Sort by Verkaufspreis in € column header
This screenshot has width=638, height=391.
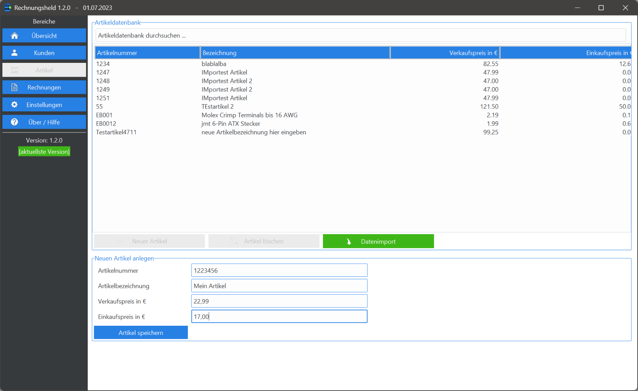coord(445,53)
